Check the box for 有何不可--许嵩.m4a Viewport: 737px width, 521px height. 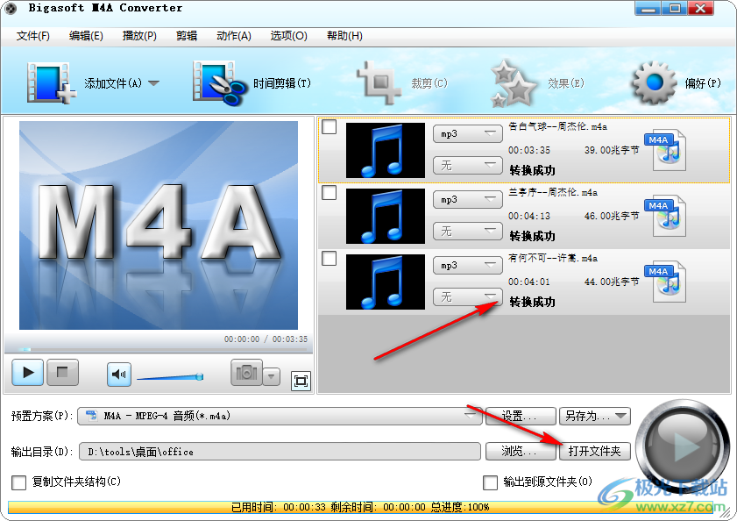pyautogui.click(x=329, y=259)
